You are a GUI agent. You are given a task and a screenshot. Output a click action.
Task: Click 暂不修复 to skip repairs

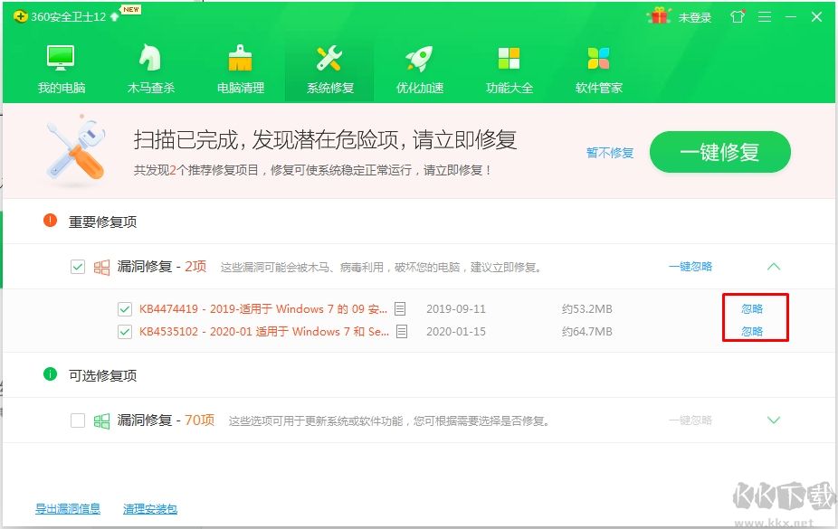click(x=609, y=152)
